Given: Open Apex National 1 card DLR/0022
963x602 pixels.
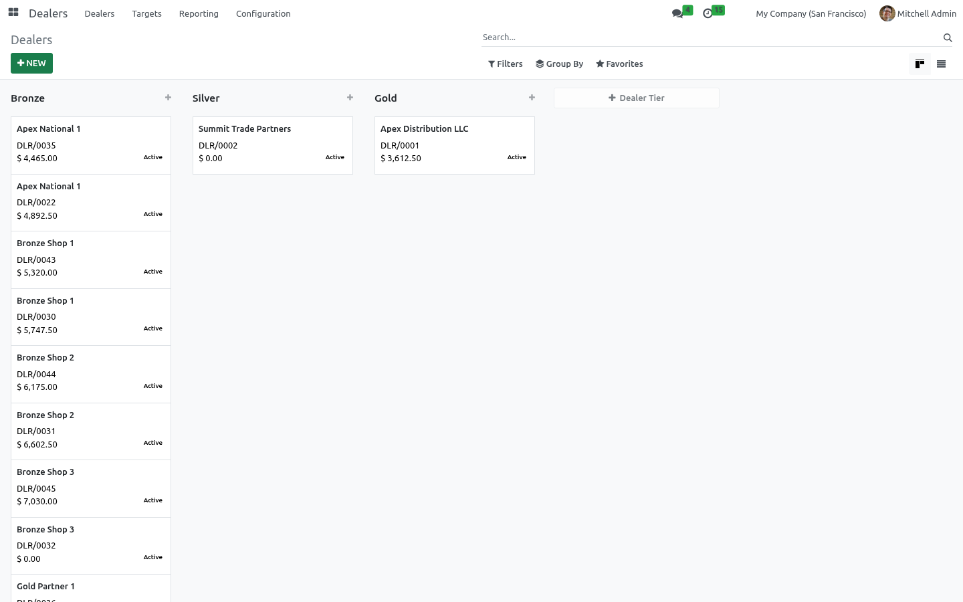Looking at the screenshot, I should tap(91, 203).
